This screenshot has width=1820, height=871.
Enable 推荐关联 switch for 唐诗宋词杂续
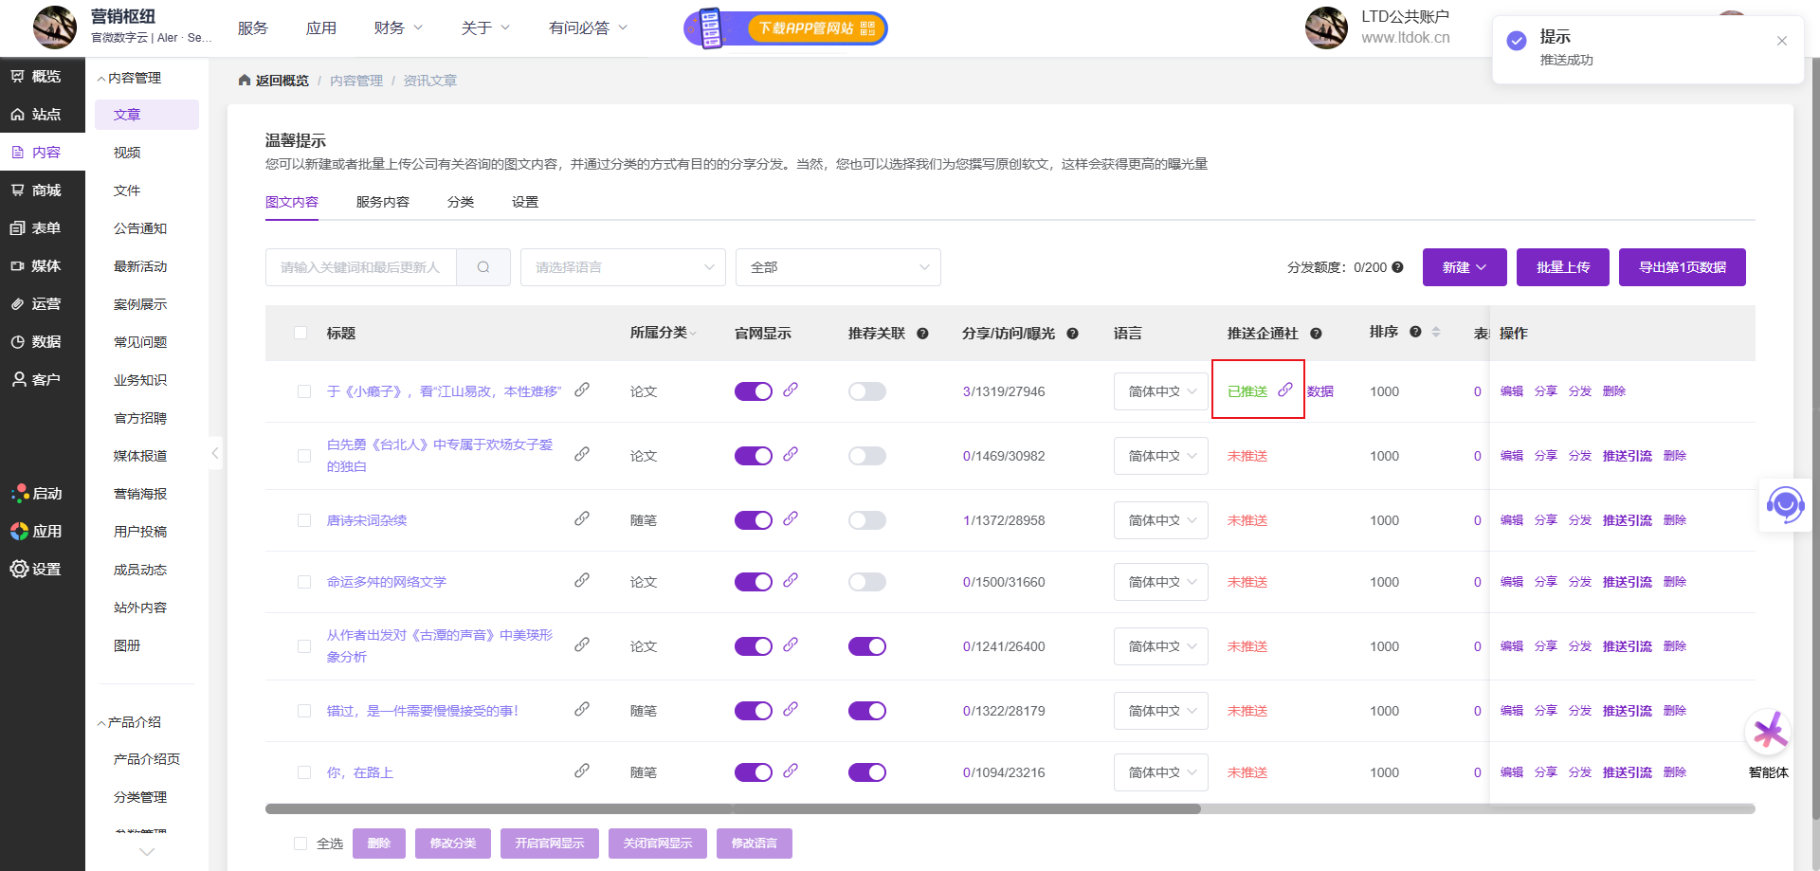coord(867,520)
